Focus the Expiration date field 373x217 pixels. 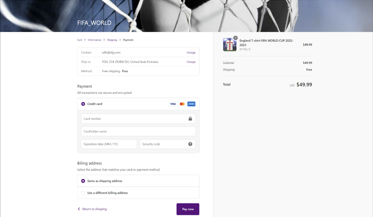click(x=109, y=144)
